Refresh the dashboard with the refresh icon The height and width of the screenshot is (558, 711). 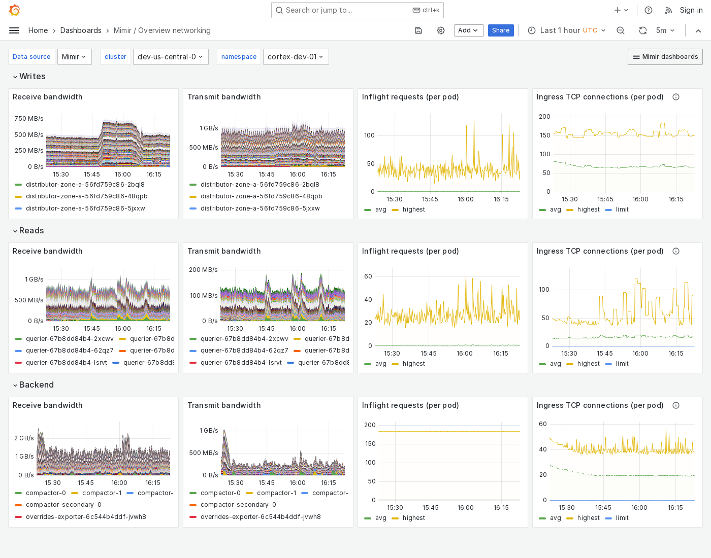click(x=643, y=30)
